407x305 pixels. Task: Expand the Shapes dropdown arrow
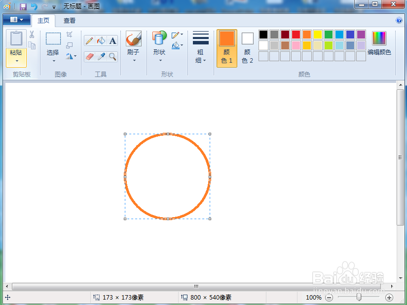point(160,61)
